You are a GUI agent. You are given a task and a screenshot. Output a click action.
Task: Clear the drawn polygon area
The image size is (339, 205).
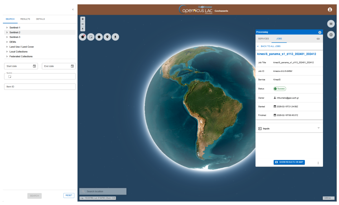83,37
